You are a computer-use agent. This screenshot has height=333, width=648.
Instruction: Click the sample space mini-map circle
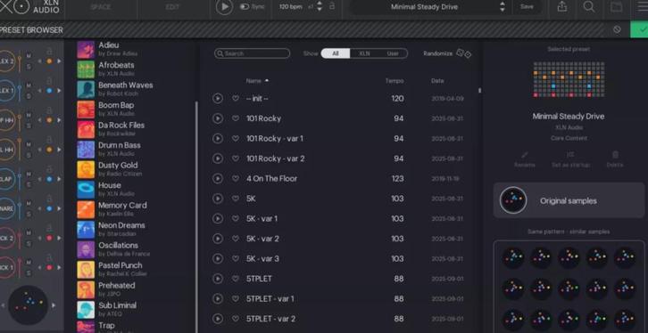point(28,305)
